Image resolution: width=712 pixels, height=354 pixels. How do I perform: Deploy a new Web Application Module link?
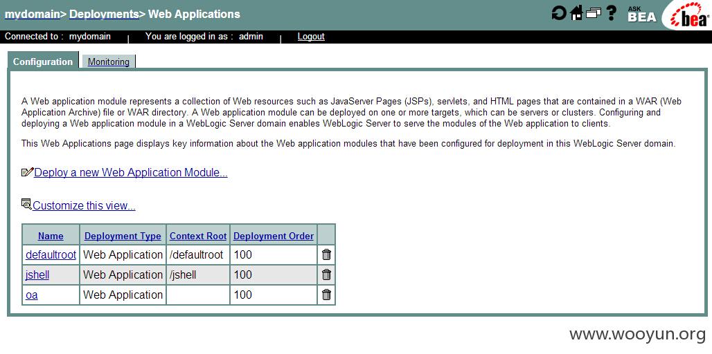click(131, 172)
